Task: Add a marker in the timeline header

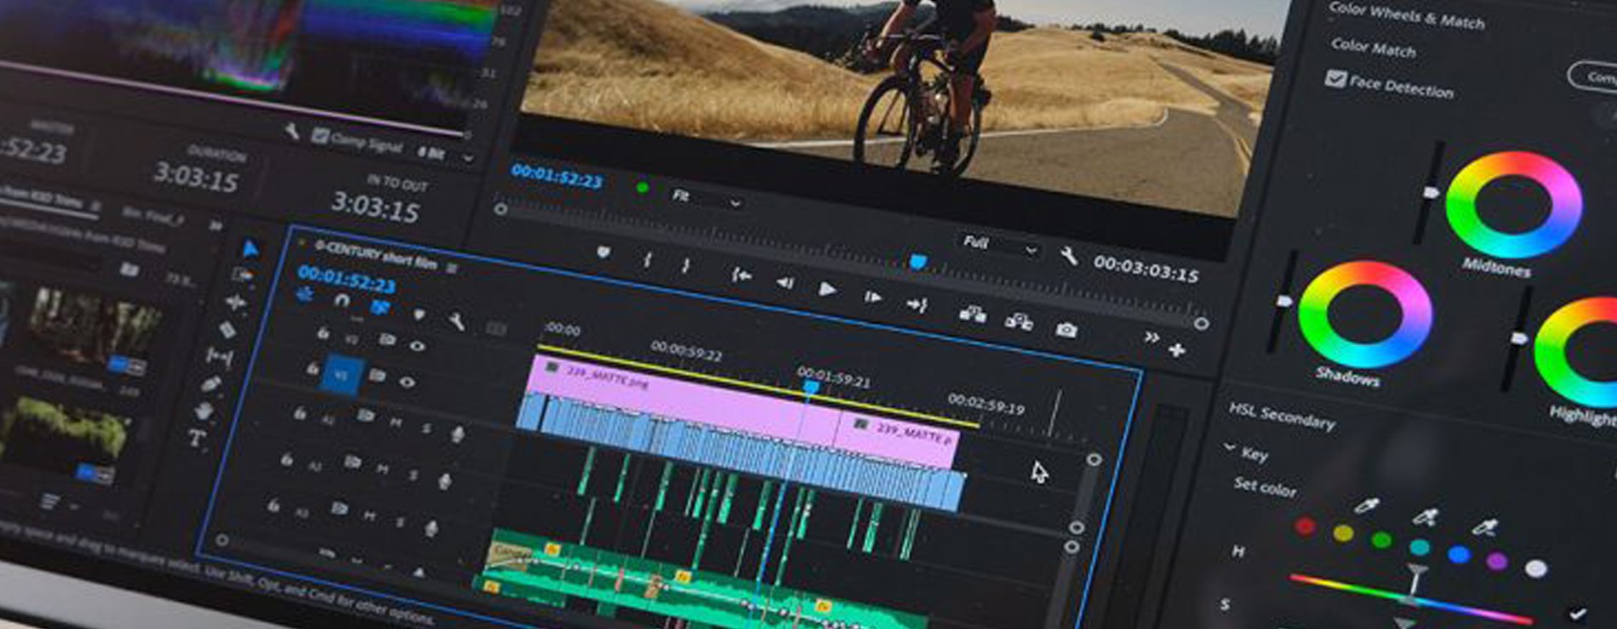Action: [418, 314]
